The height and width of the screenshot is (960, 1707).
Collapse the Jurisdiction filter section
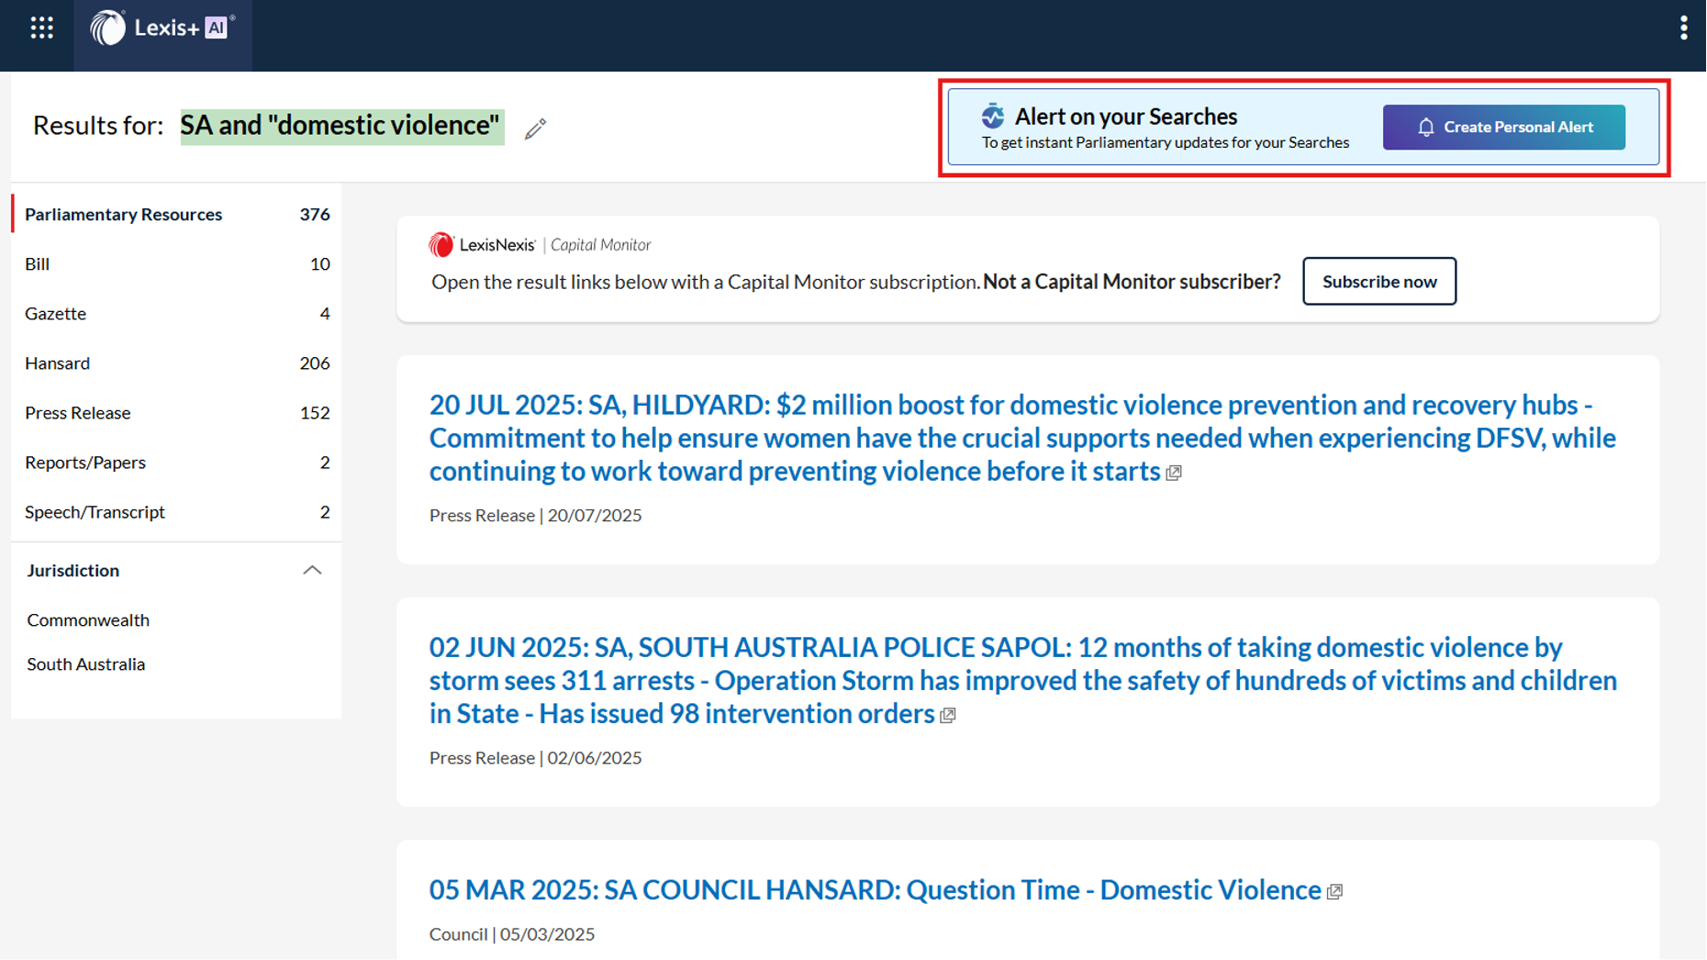(x=312, y=570)
